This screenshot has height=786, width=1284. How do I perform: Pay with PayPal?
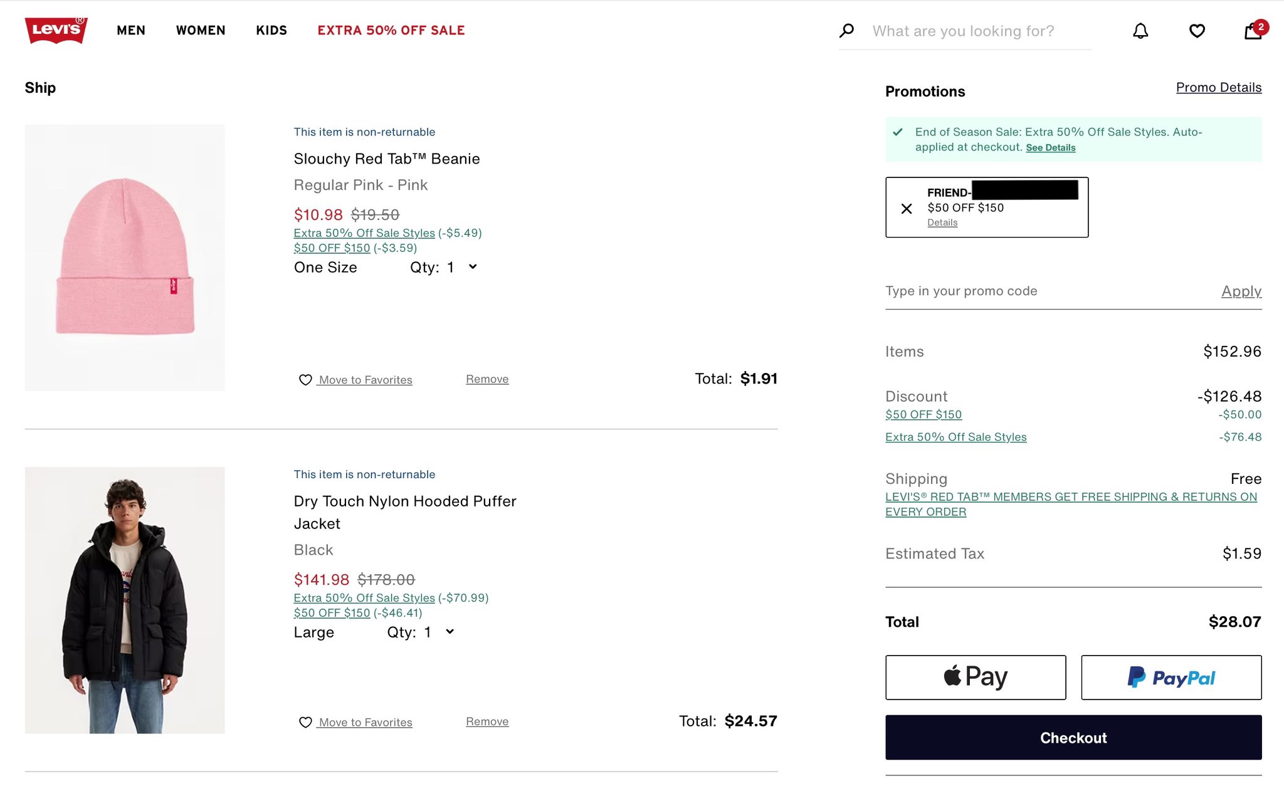tap(1171, 677)
